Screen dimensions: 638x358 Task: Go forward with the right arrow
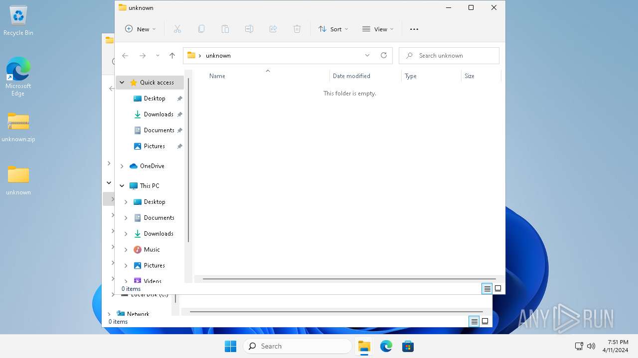143,56
